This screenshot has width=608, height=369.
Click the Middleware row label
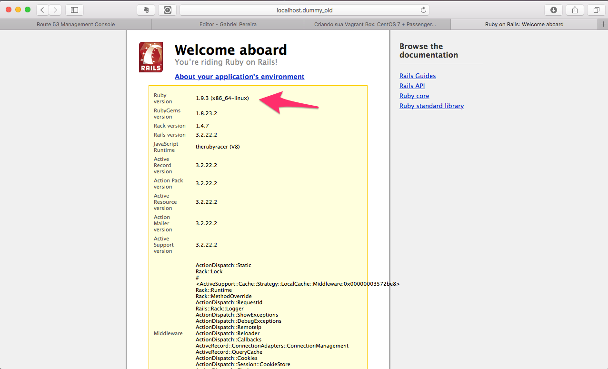(168, 333)
